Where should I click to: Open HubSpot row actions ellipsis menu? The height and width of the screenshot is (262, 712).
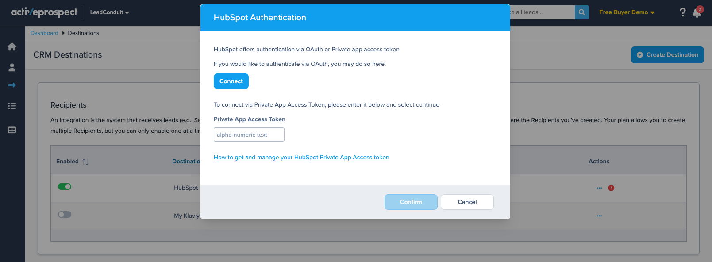[599, 188]
